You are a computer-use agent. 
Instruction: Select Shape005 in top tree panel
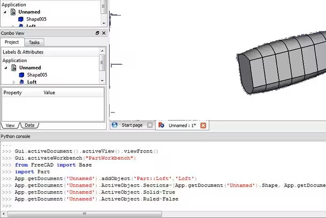[36, 19]
